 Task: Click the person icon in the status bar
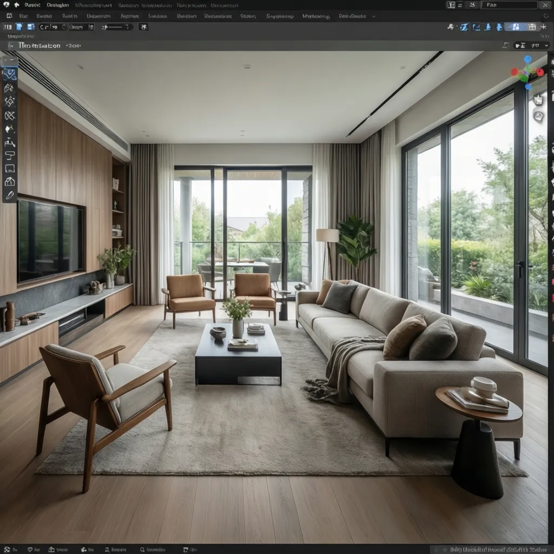coord(107,550)
